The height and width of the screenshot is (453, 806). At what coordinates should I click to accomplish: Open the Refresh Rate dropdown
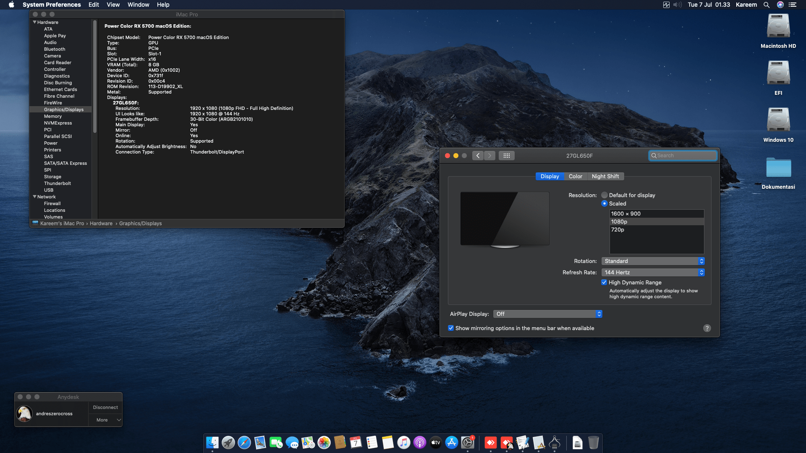pyautogui.click(x=701, y=272)
